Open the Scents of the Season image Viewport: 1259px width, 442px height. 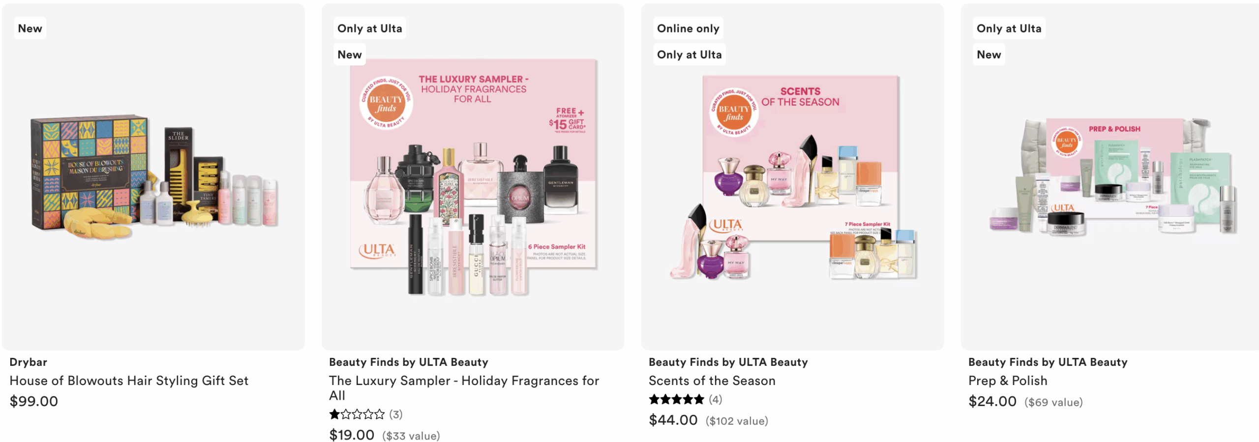793,177
